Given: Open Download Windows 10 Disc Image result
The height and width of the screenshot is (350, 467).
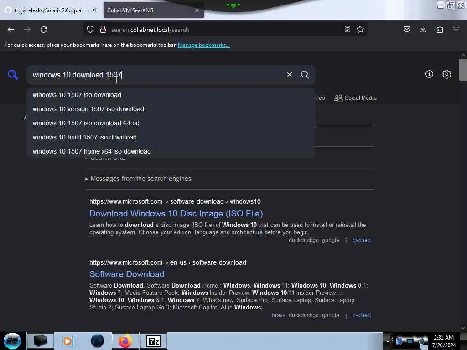Looking at the screenshot, I should pos(176,213).
